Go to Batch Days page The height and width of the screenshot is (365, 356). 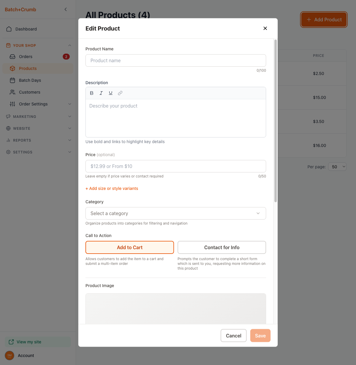pos(30,80)
